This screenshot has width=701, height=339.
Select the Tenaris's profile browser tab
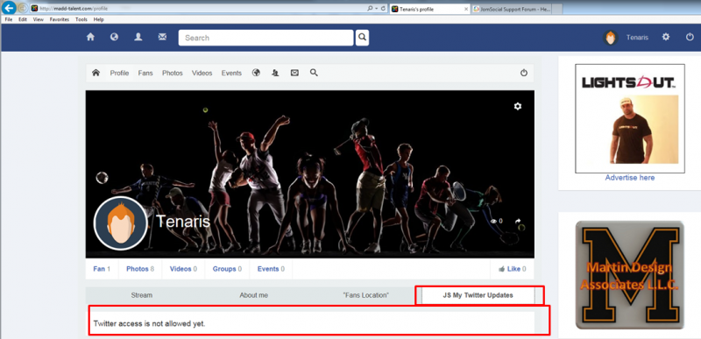429,9
